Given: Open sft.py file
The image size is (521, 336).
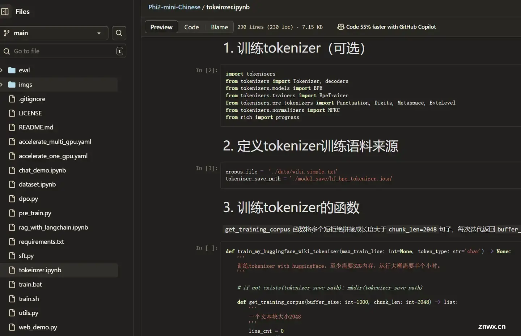Looking at the screenshot, I should pos(26,256).
